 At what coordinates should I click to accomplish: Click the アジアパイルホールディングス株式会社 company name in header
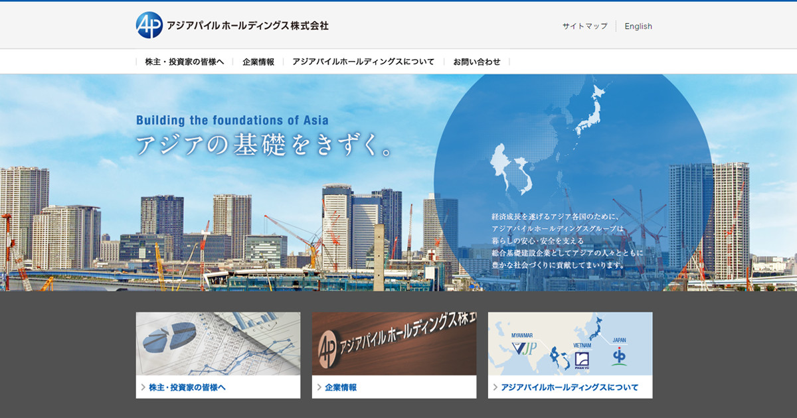click(247, 26)
